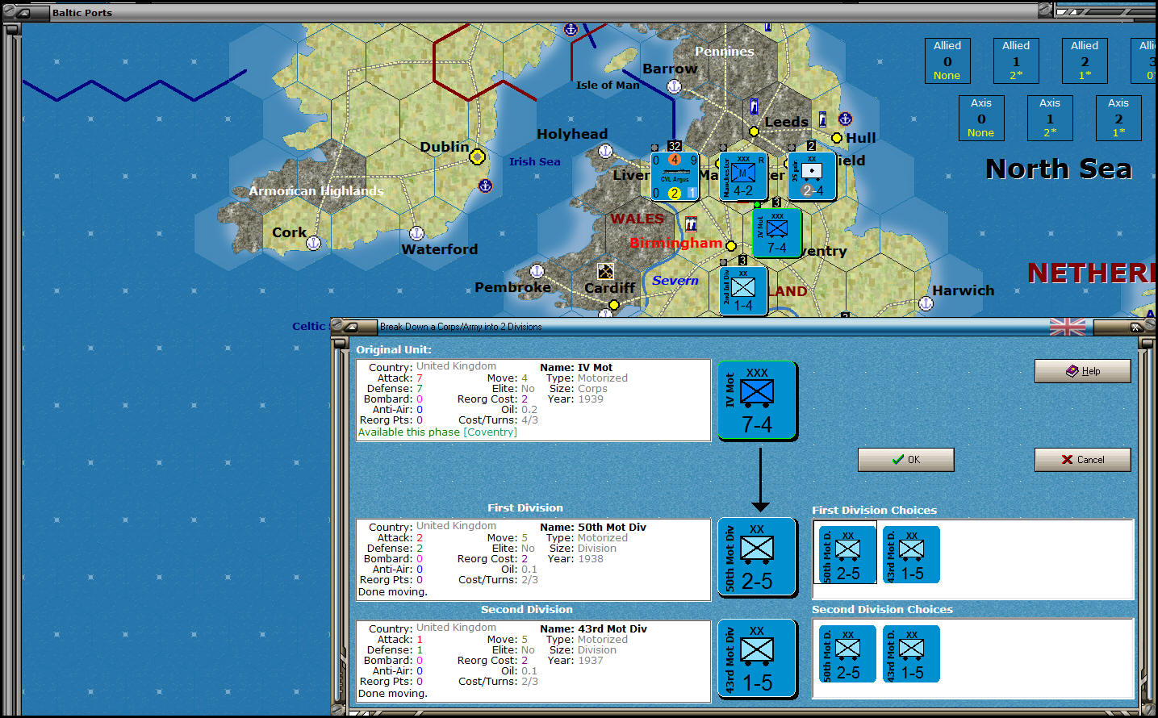1158x718 pixels.
Task: Click the 'Name: IV Mot' field
Action: pos(576,368)
